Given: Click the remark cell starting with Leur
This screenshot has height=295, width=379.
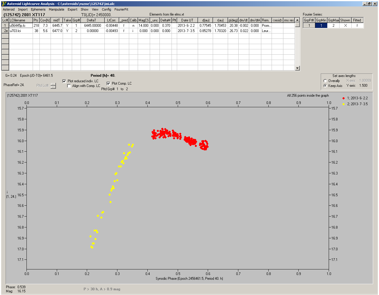Looking at the screenshot, I should click(x=266, y=31).
